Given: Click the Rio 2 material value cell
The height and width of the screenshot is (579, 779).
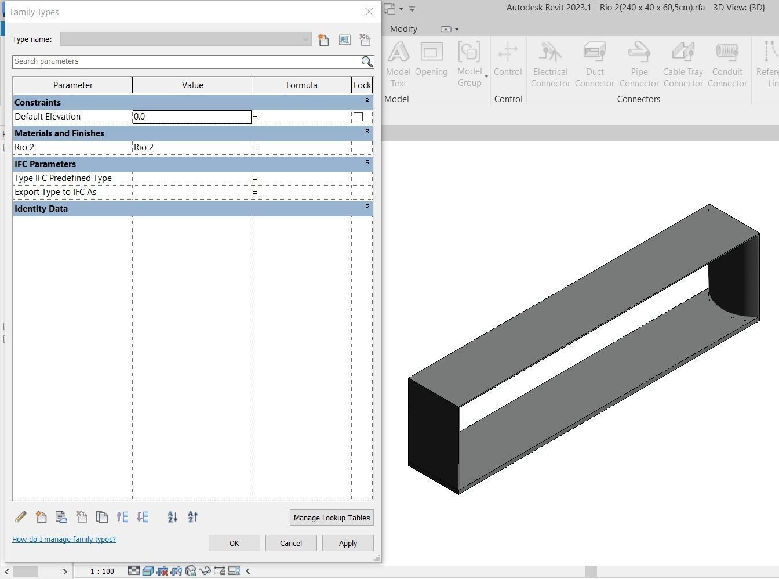Looking at the screenshot, I should (192, 147).
